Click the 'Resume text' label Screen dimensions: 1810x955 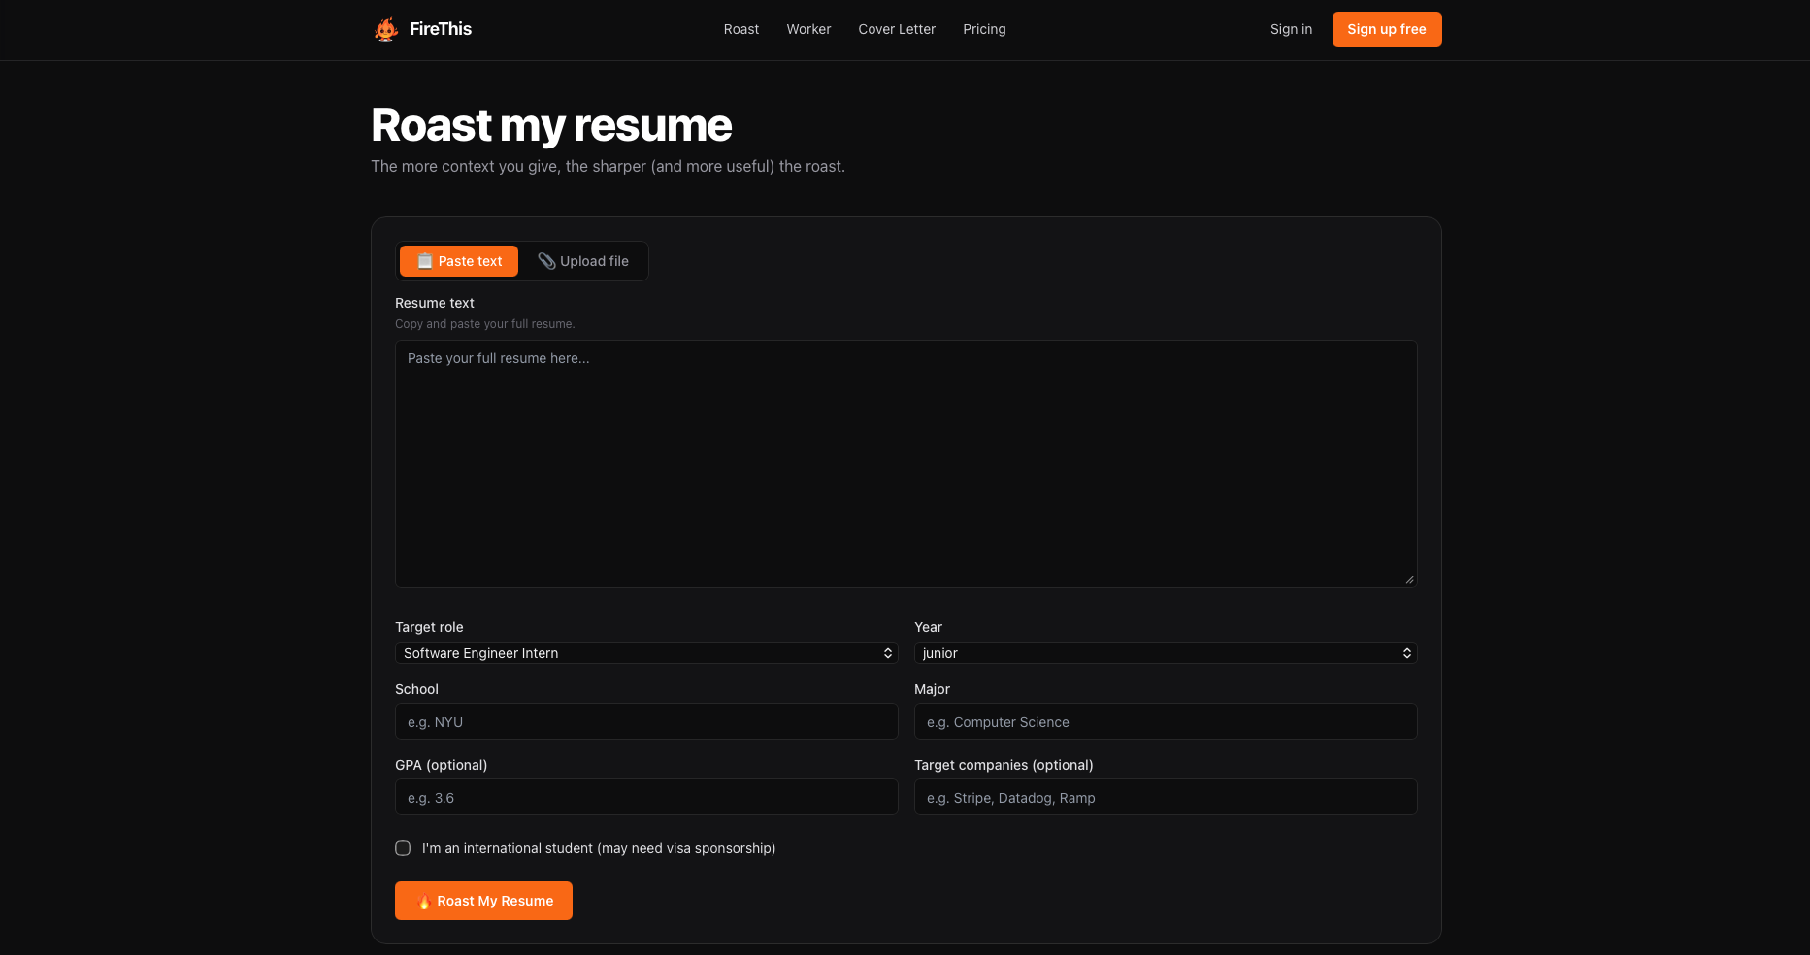(x=435, y=303)
